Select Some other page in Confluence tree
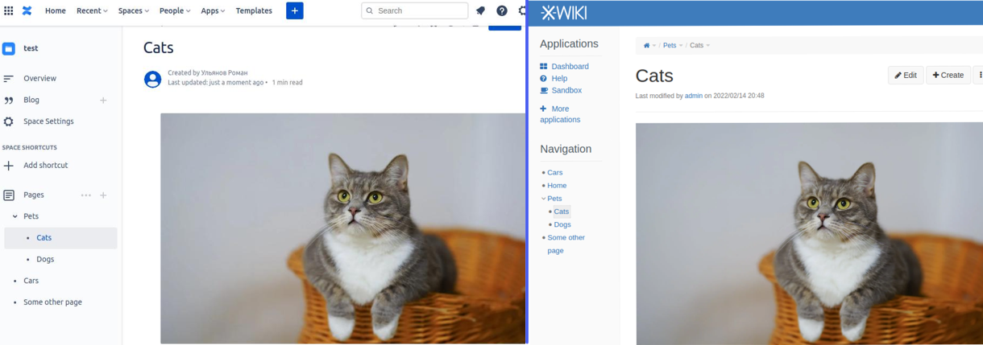The width and height of the screenshot is (983, 345). tap(52, 302)
